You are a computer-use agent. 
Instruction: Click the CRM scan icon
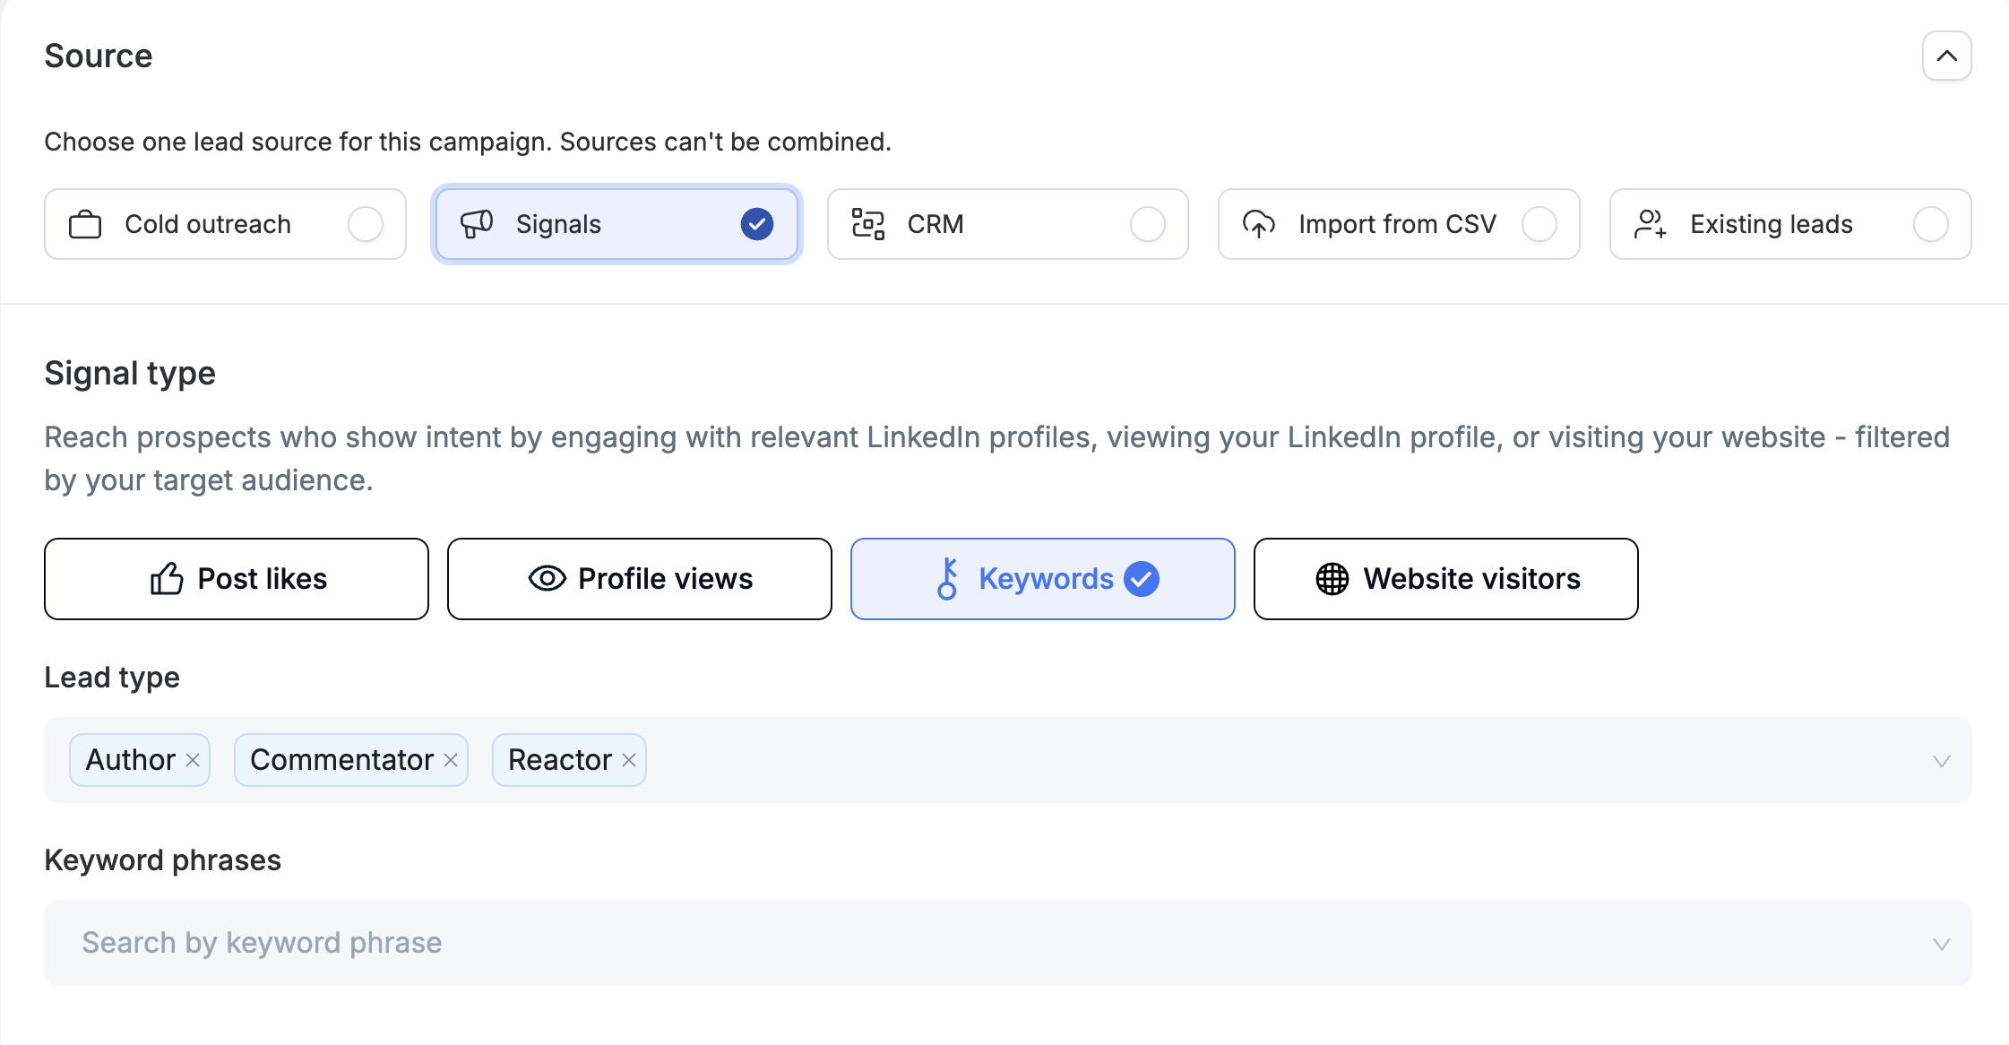coord(868,224)
